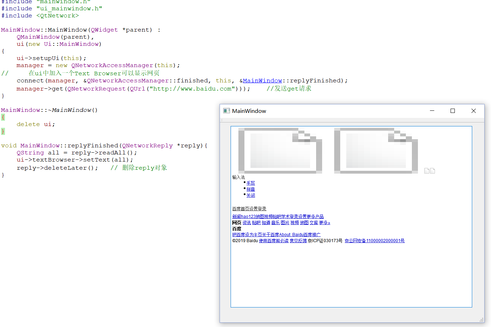The width and height of the screenshot is (491, 327).
Task: Click the 京ICP证030173号 text
Action: [325, 241]
